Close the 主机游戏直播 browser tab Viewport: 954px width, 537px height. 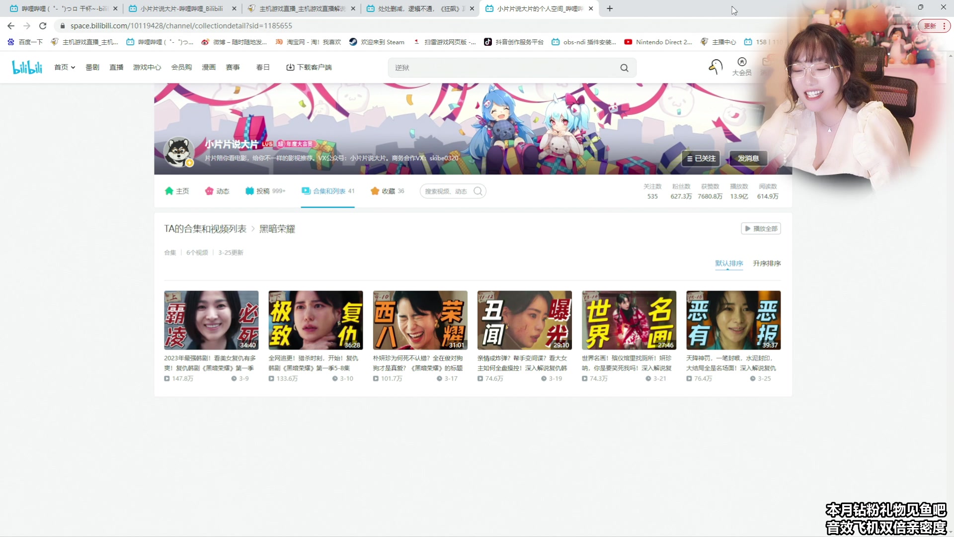tap(353, 8)
